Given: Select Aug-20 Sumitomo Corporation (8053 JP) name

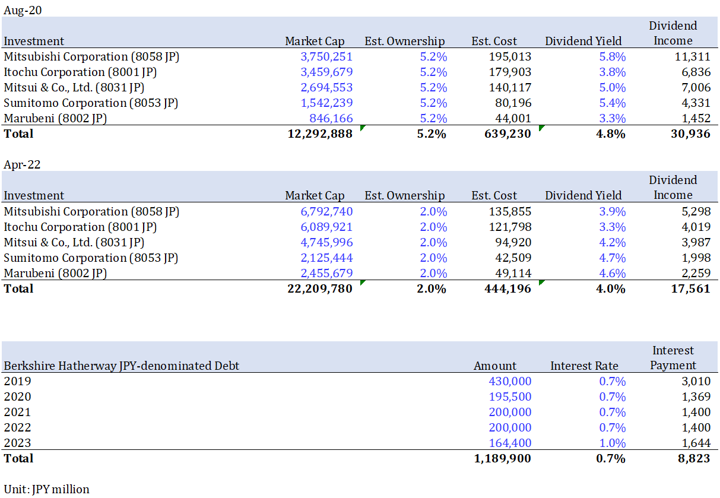Looking at the screenshot, I should click(91, 103).
